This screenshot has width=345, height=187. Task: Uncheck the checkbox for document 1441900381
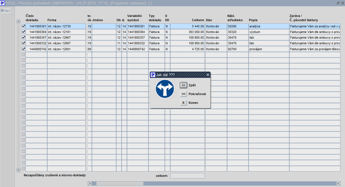(23, 26)
